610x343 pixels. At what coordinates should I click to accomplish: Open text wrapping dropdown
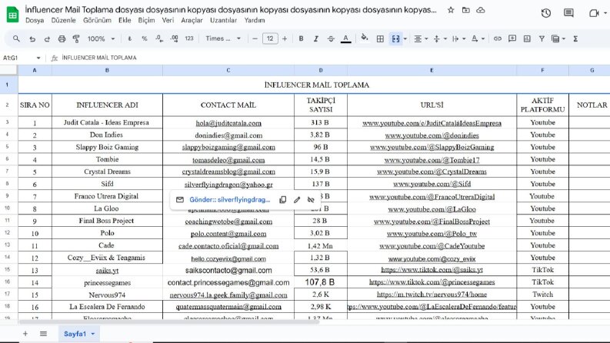point(458,39)
